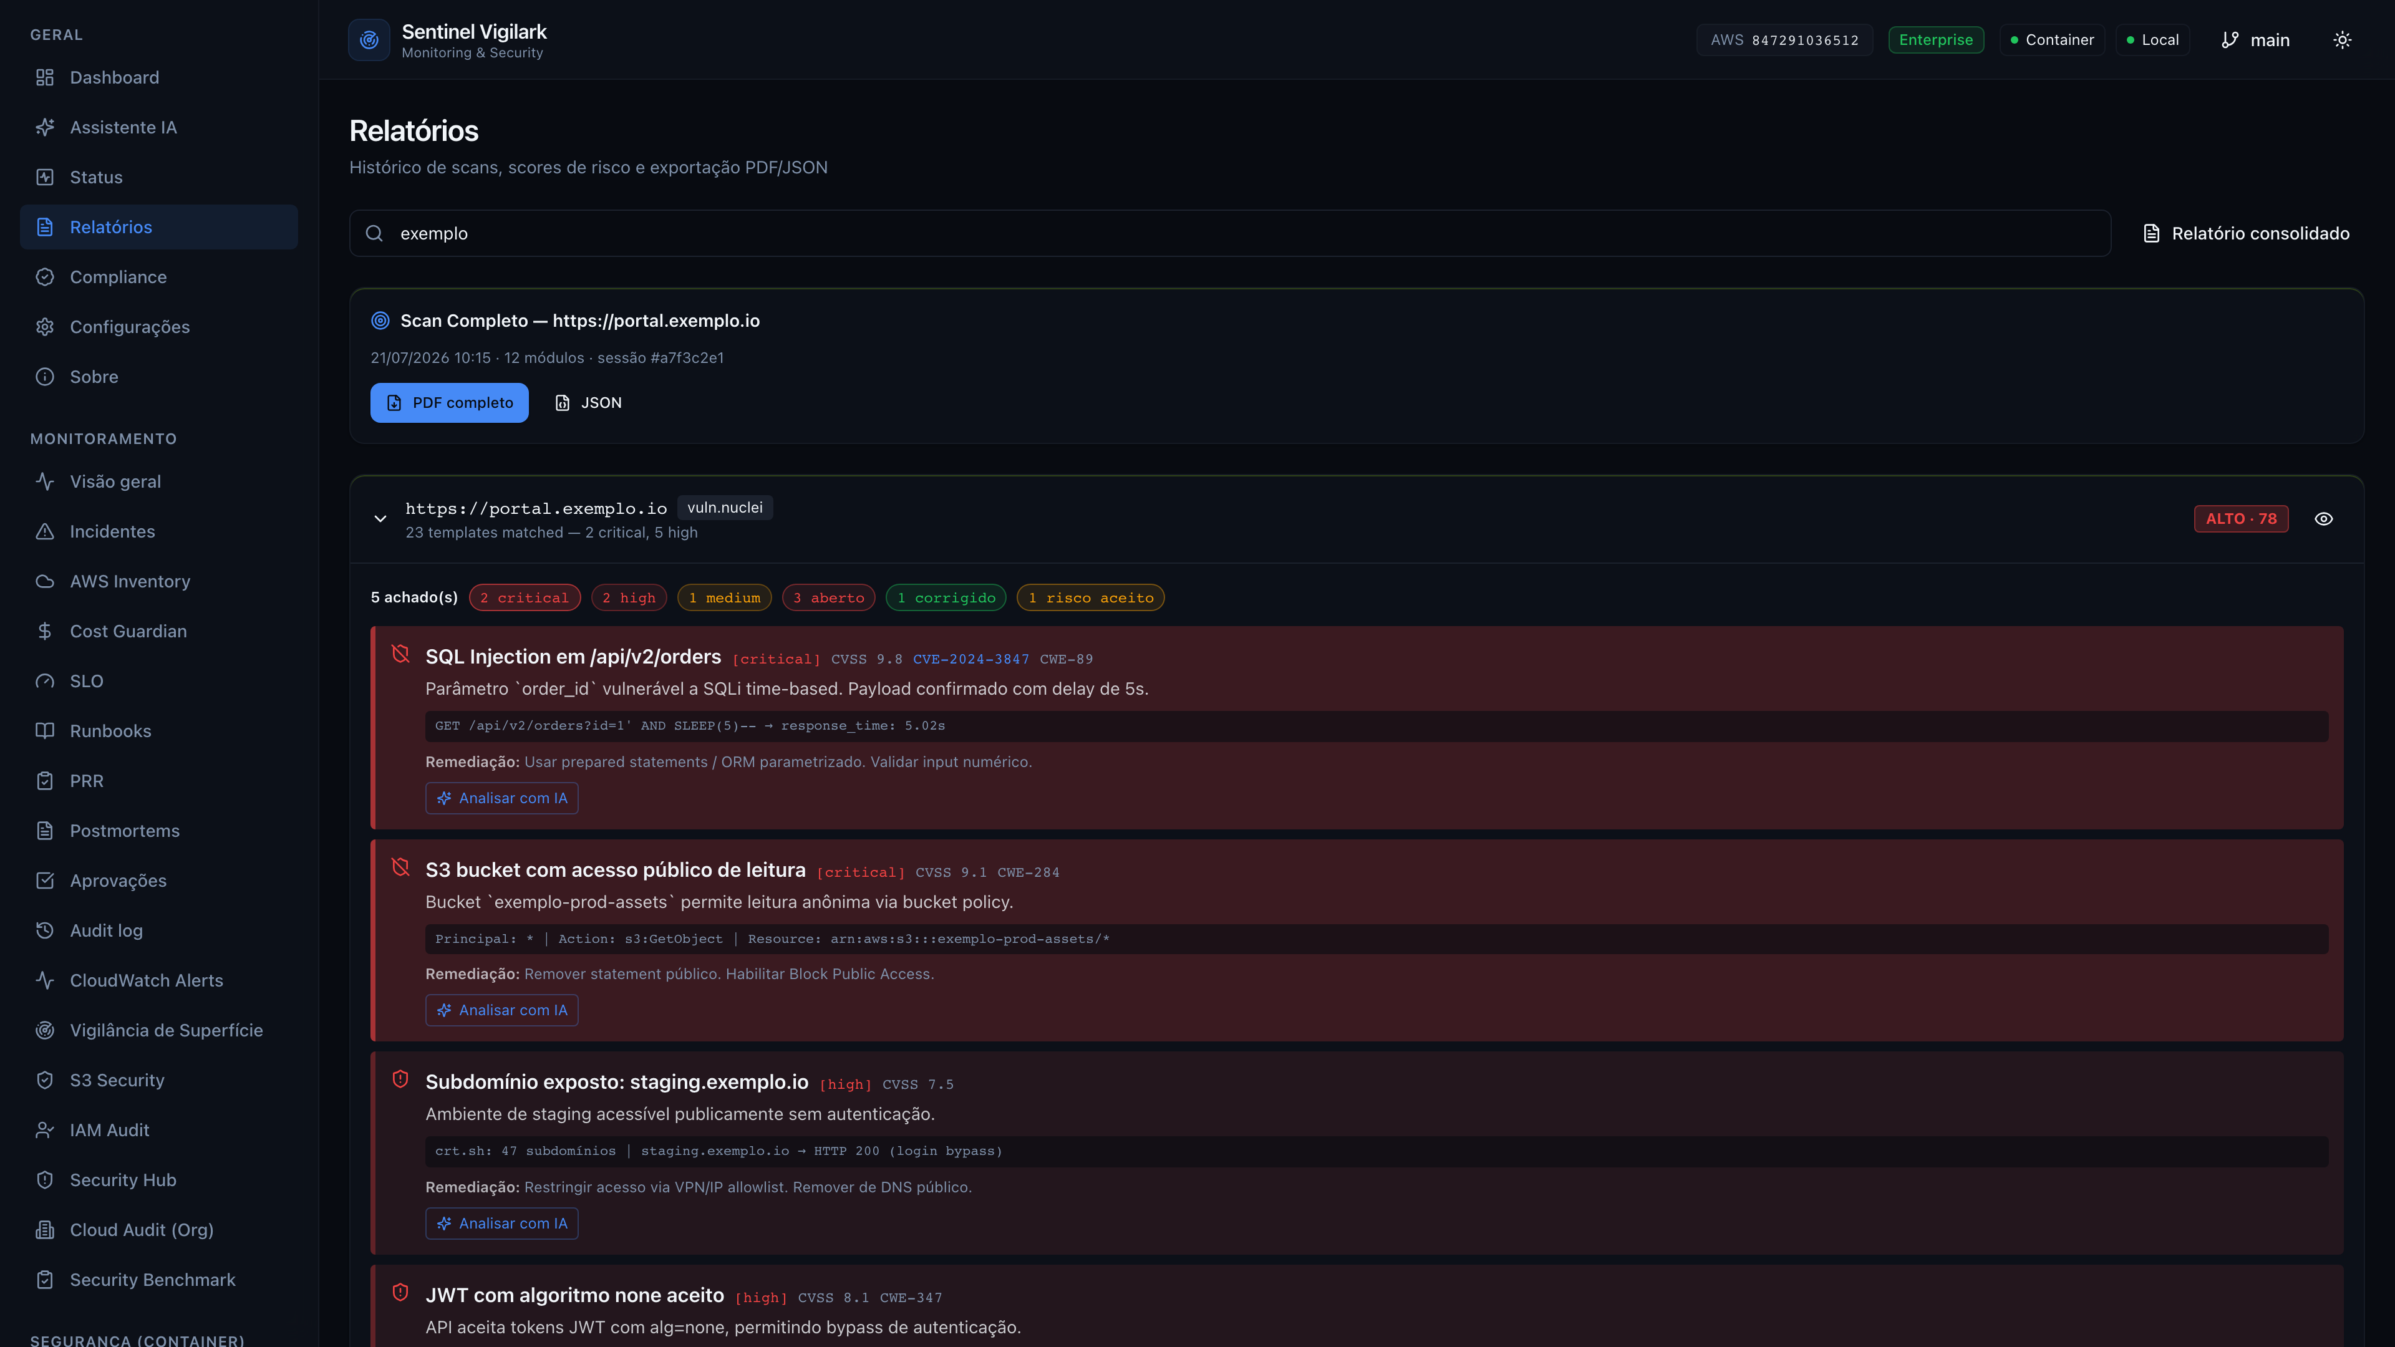This screenshot has width=2395, height=1347.
Task: Click the Sobre info icon
Action: click(x=45, y=377)
